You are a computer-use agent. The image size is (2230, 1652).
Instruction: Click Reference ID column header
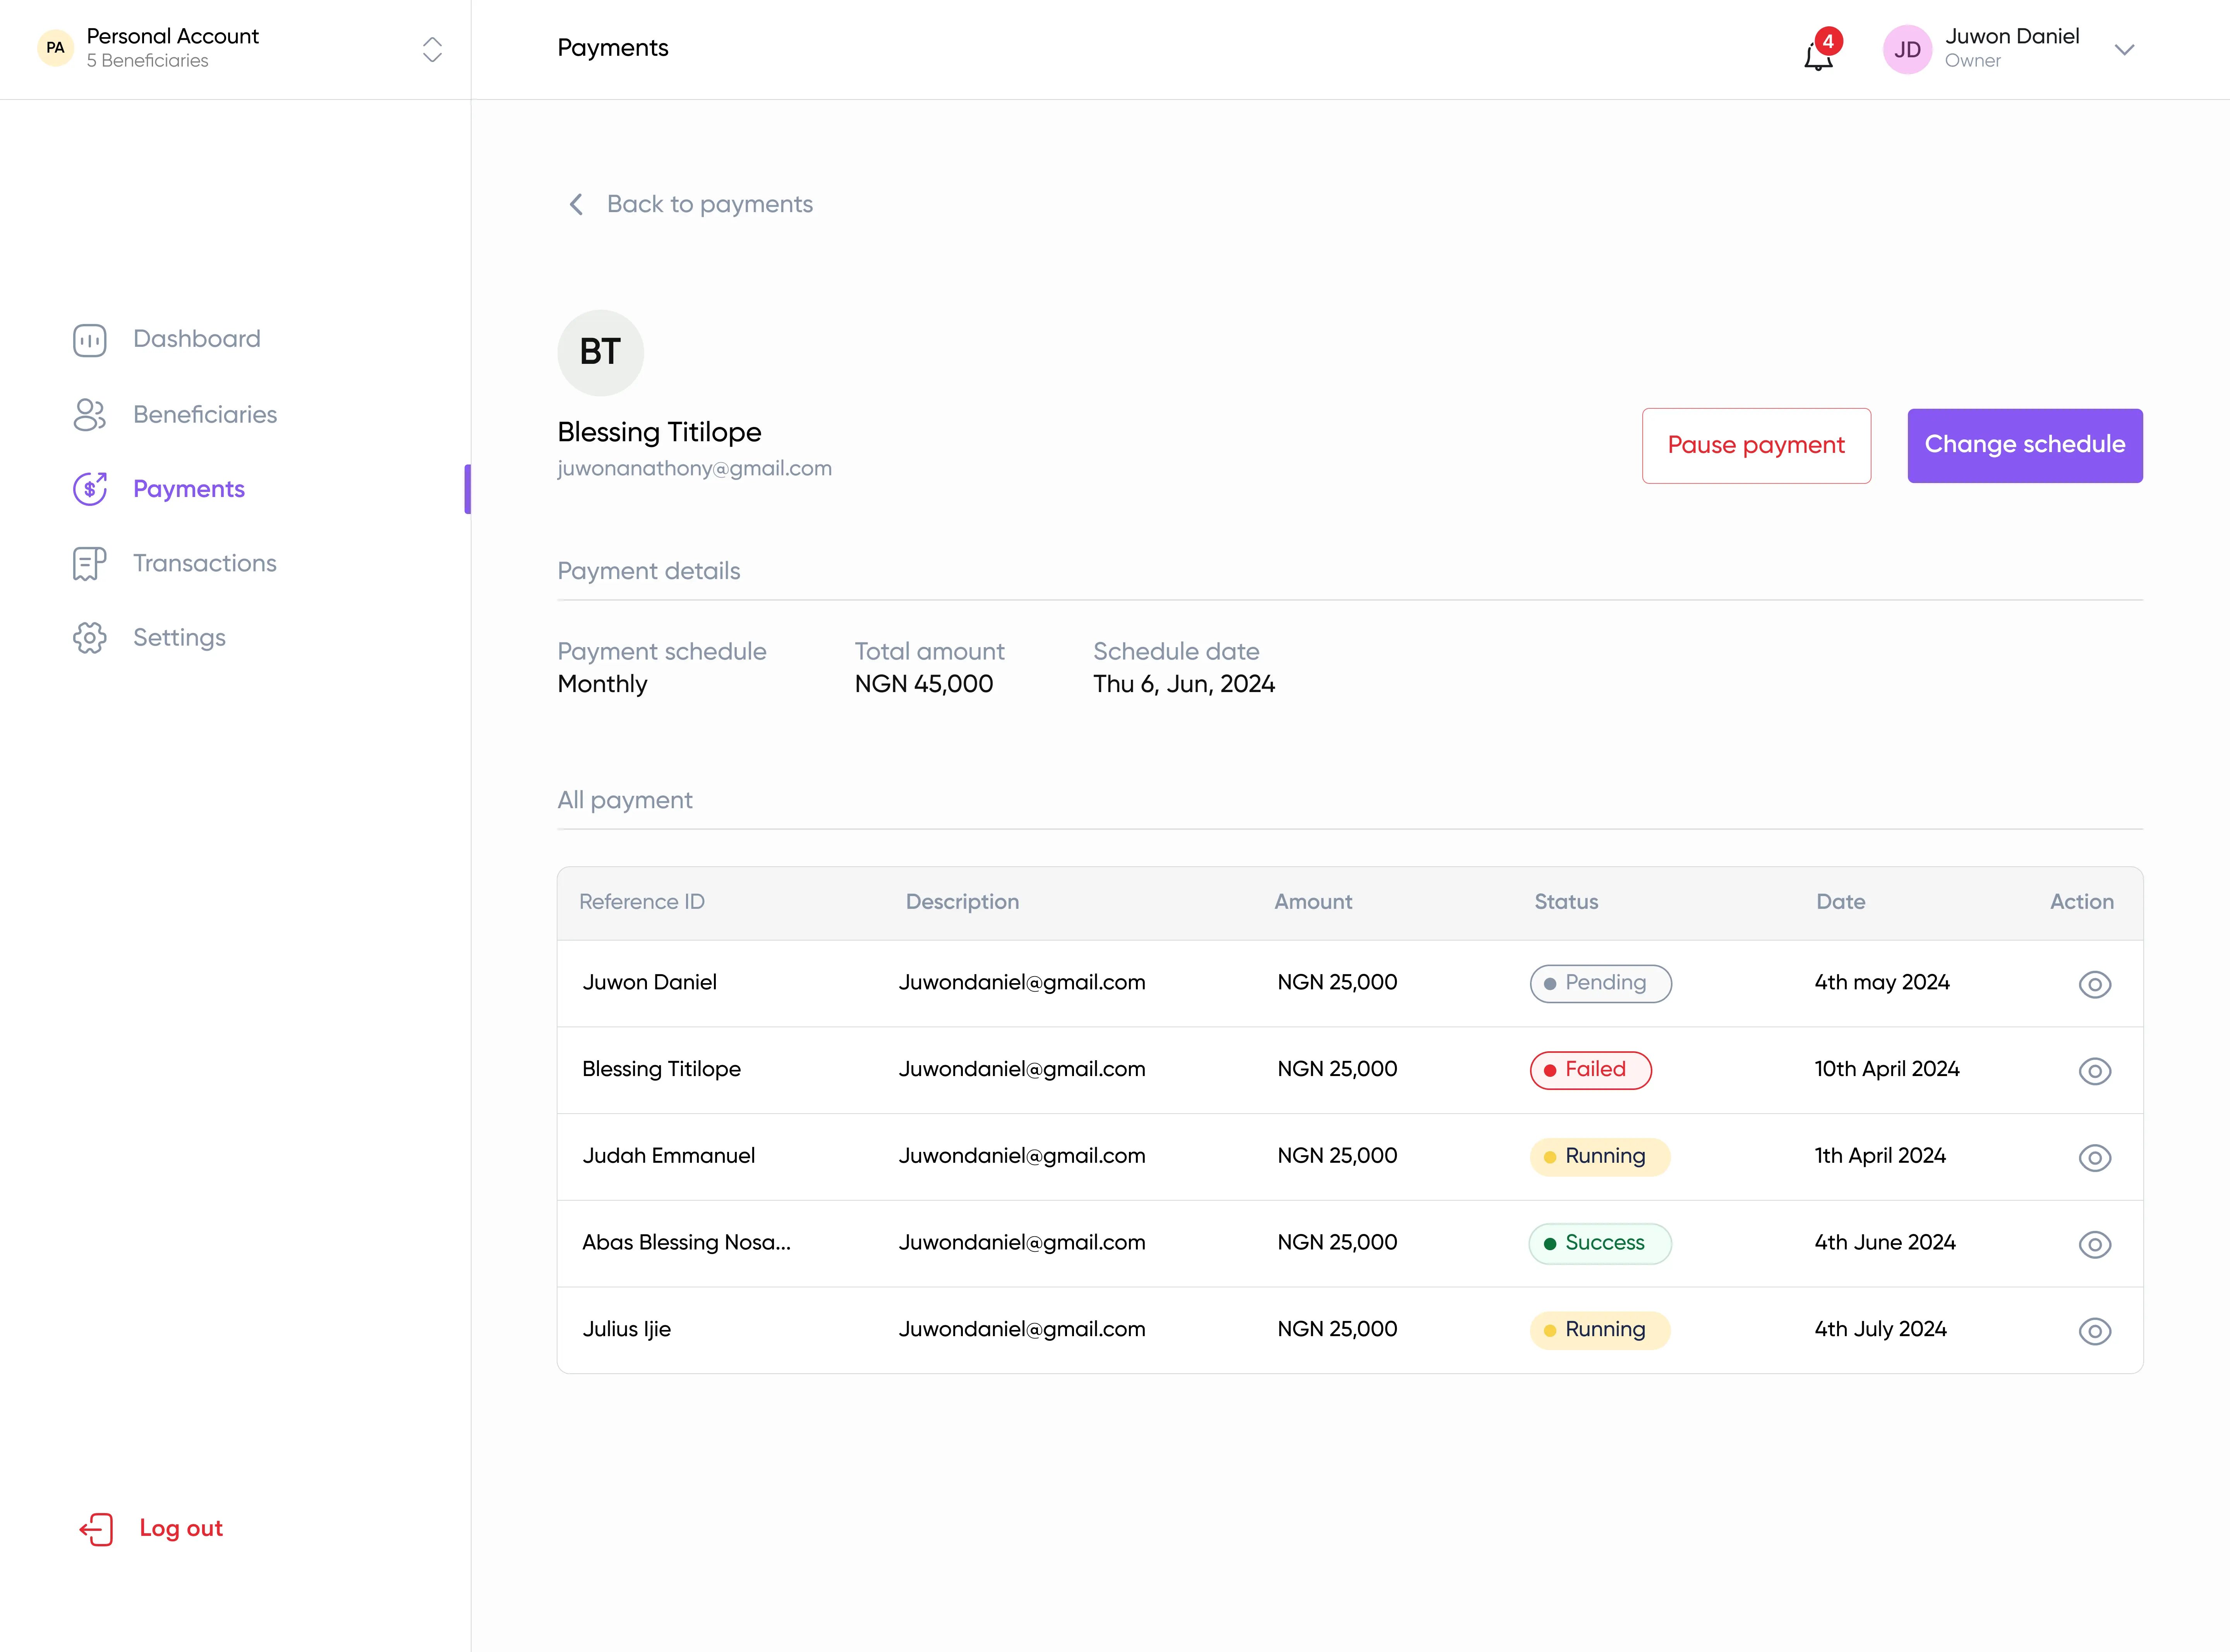click(x=642, y=902)
